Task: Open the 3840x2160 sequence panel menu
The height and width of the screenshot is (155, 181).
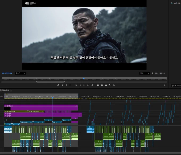Action: 11,90
